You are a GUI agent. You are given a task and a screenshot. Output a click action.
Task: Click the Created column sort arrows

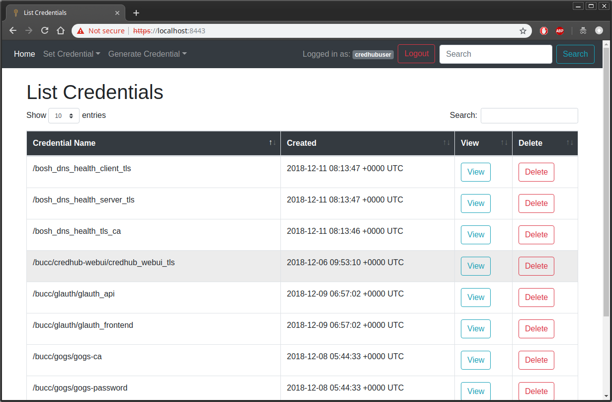point(446,143)
